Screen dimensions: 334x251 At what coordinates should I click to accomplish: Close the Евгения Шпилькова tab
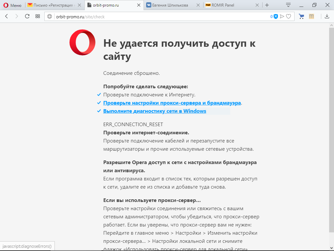(198, 5)
